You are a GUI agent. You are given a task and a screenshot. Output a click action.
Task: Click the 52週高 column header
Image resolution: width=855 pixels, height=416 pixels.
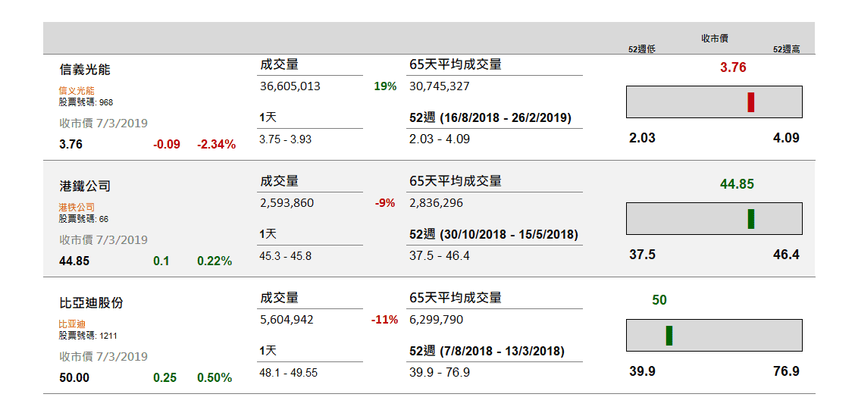(x=786, y=49)
